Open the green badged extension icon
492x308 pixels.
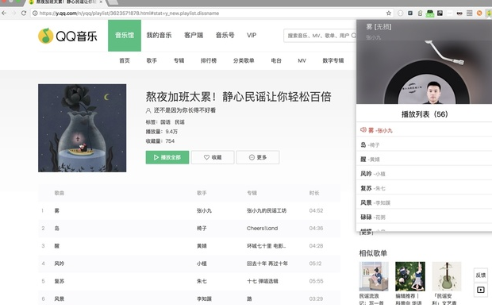pyautogui.click(x=429, y=13)
